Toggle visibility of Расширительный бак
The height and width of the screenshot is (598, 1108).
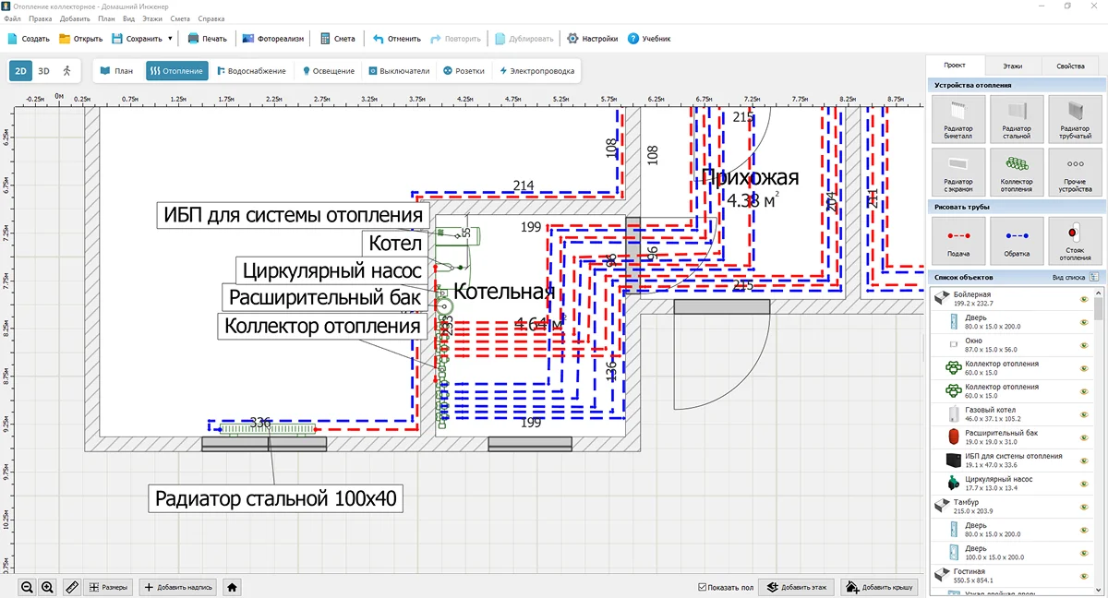pyautogui.click(x=1082, y=438)
